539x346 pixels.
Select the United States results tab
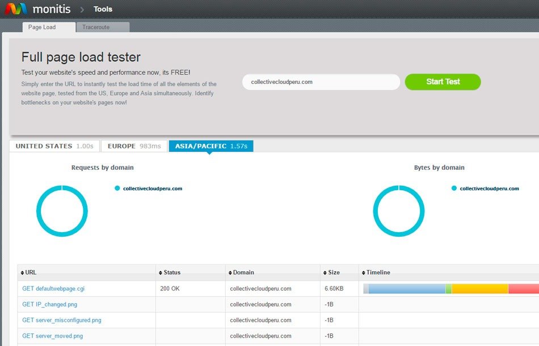(54, 146)
